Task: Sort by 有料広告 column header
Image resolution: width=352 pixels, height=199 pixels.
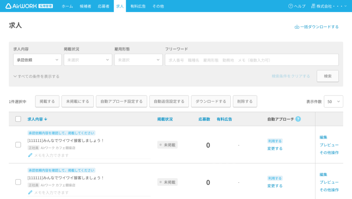Action: 224,119
